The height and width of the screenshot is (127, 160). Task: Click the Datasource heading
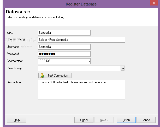pyautogui.click(x=18, y=12)
